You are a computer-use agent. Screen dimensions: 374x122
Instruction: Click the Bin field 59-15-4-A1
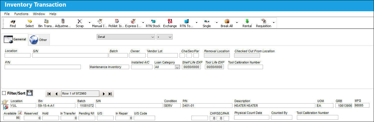56,106
